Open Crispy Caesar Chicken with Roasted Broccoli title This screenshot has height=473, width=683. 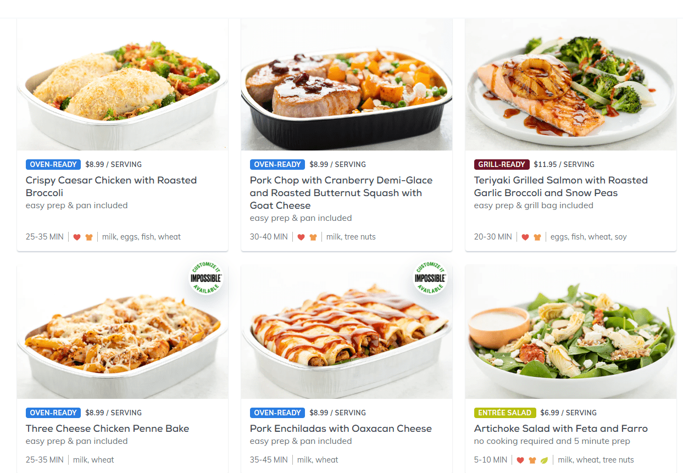pos(111,186)
